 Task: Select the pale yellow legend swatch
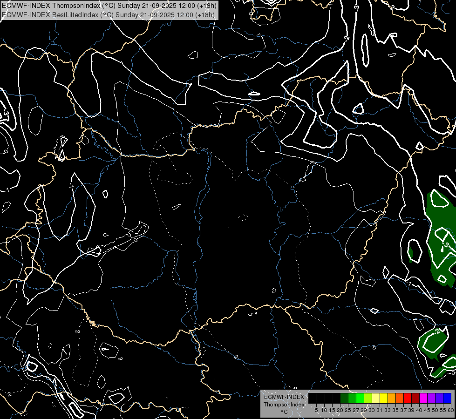(376, 398)
